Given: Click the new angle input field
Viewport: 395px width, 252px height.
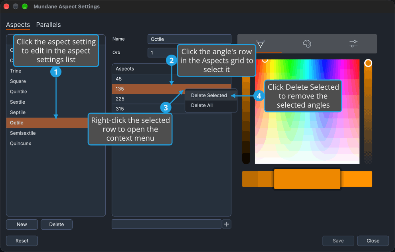Looking at the screenshot, I should pyautogui.click(x=166, y=224).
